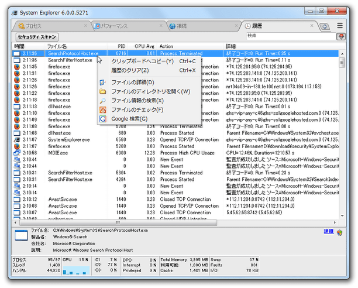This screenshot has height=288, width=358.
Task: Close the パフォーマンス tab
Action: click(161, 26)
